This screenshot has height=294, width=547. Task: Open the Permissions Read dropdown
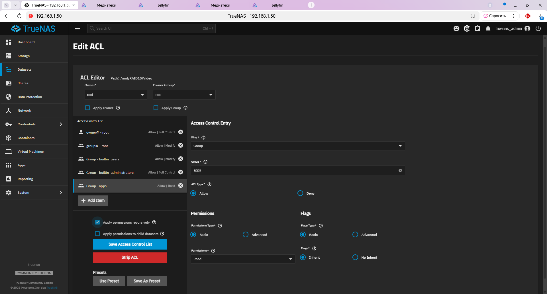click(243, 259)
